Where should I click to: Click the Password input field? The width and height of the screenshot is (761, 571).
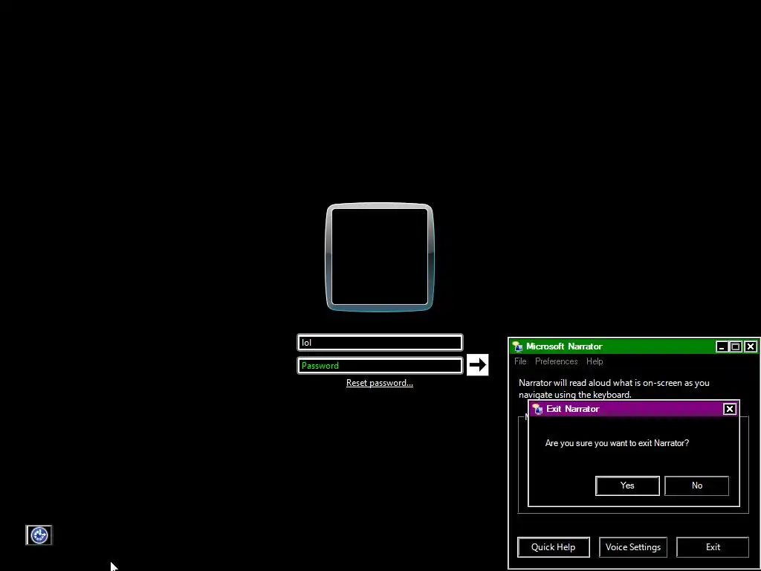coord(380,366)
